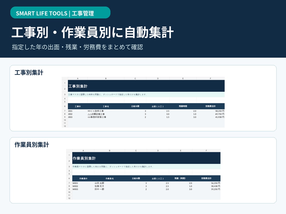Select the 工事ID header cell
This screenshot has width=286, height=214.
click(x=78, y=106)
